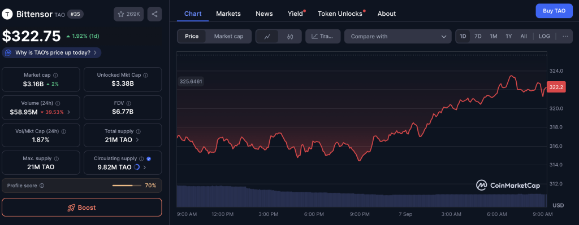Click info icon next to Total supply
Image resolution: width=579 pixels, height=225 pixels.
(139, 131)
